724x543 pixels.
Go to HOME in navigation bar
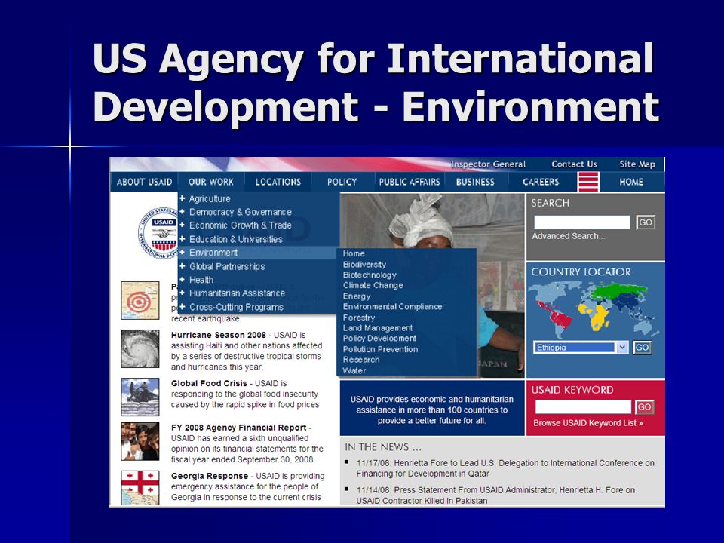pos(631,182)
